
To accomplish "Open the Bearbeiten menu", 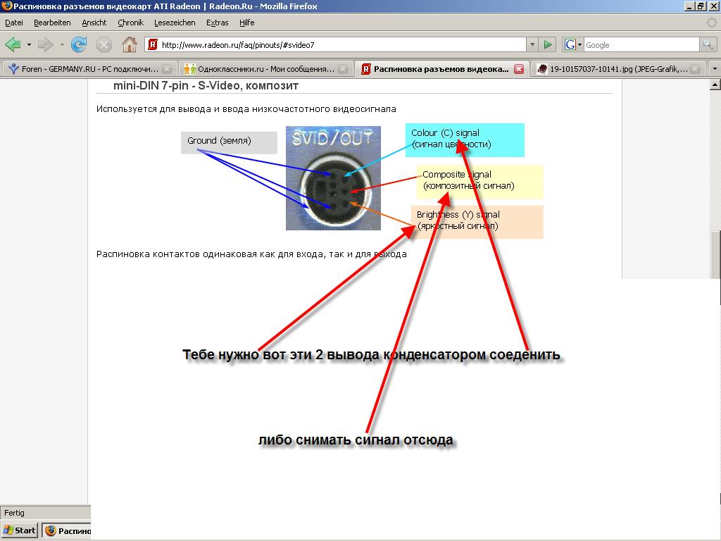I will tap(52, 23).
